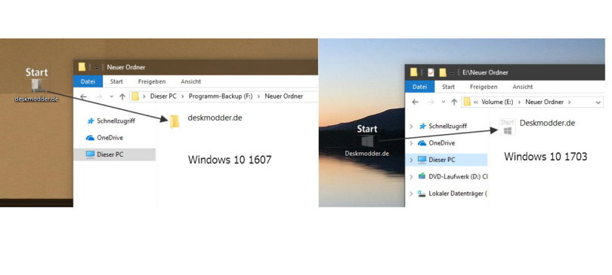Open the Datei menu in the left window
The width and height of the screenshot is (612, 275).
pyautogui.click(x=88, y=81)
